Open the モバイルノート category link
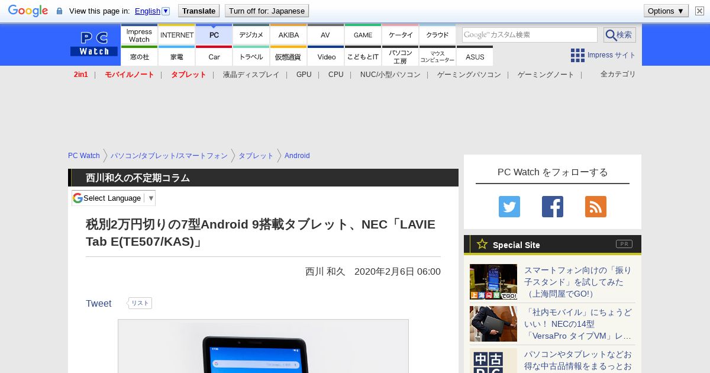710x373 pixels. pos(130,75)
